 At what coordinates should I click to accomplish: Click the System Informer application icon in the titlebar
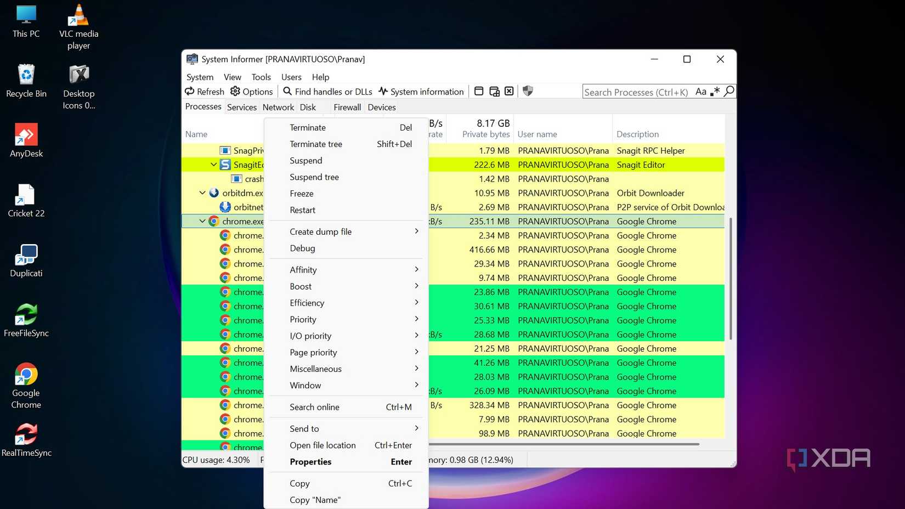tap(192, 59)
